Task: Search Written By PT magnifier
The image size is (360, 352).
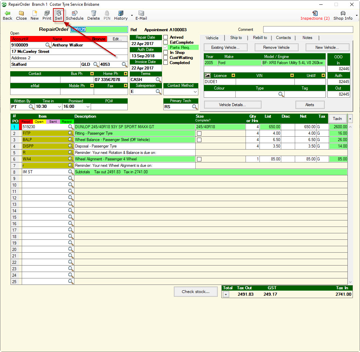Action: click(x=32, y=106)
